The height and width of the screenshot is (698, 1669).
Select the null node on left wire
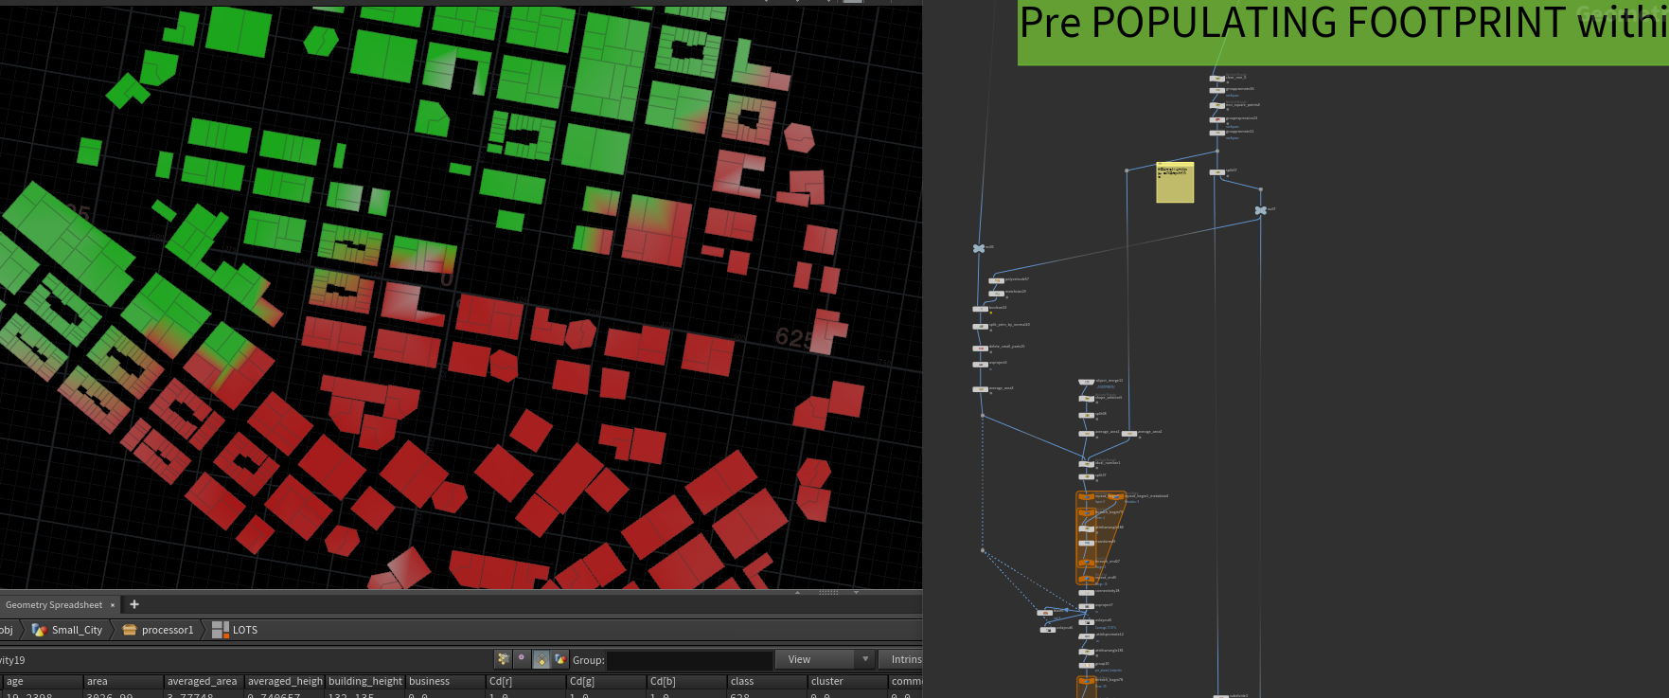978,248
